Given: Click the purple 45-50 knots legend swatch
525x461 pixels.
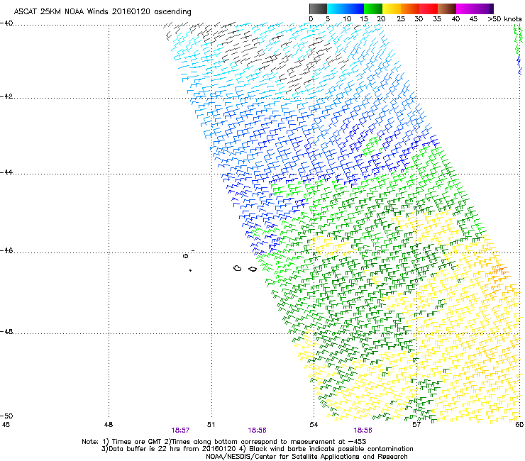Looking at the screenshot, I should (x=484, y=9).
